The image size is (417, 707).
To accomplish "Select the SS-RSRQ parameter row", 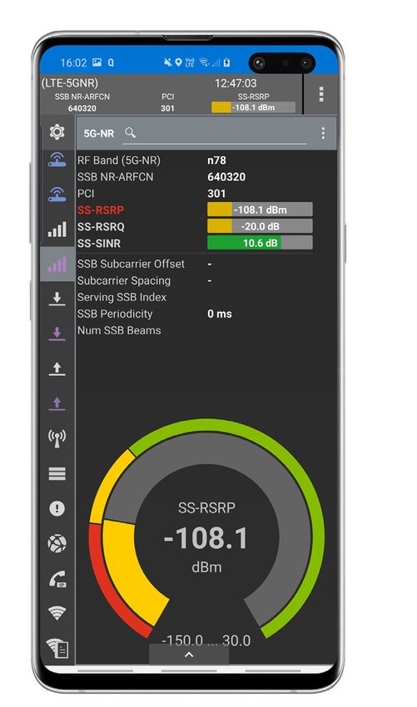I will 195,227.
